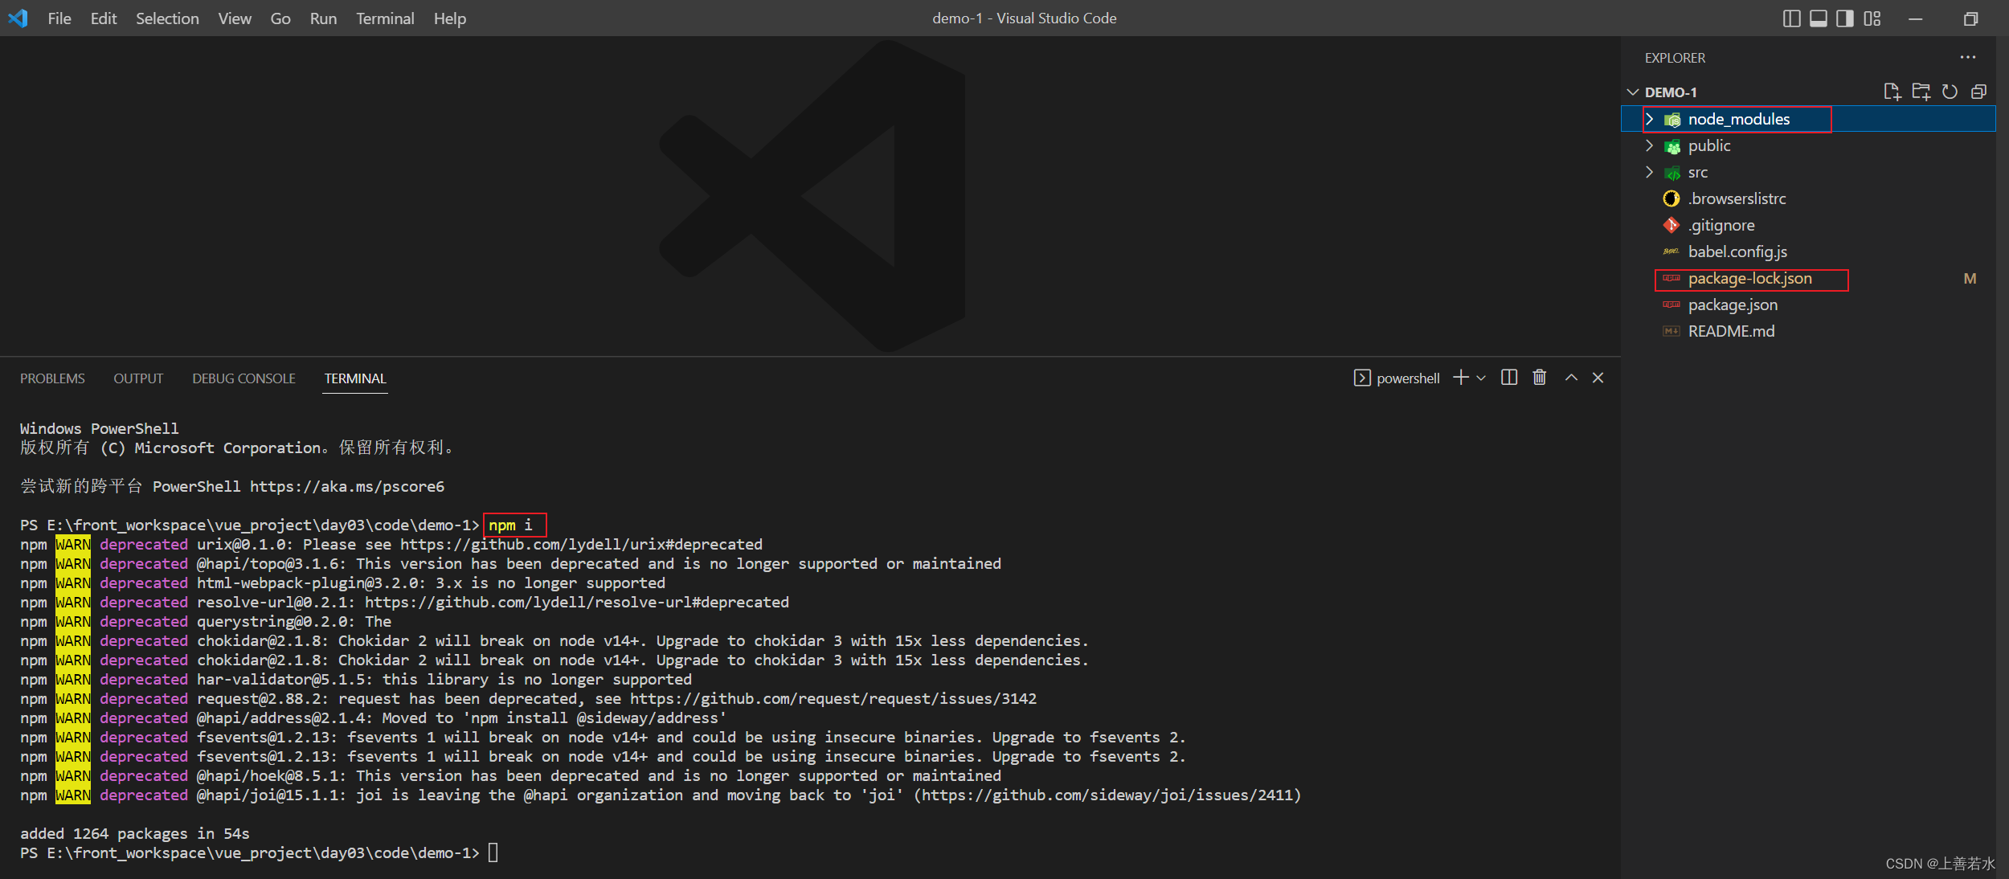Click the M modified badge on package-lock.json

1970,279
